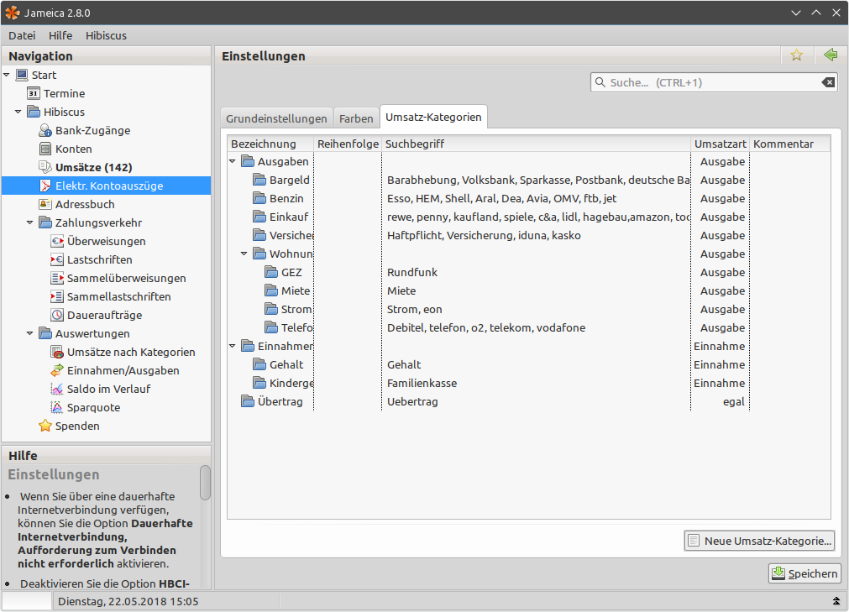Click the Umsätze nach Kategorien icon
Screen dimensions: 849x612
click(x=57, y=352)
